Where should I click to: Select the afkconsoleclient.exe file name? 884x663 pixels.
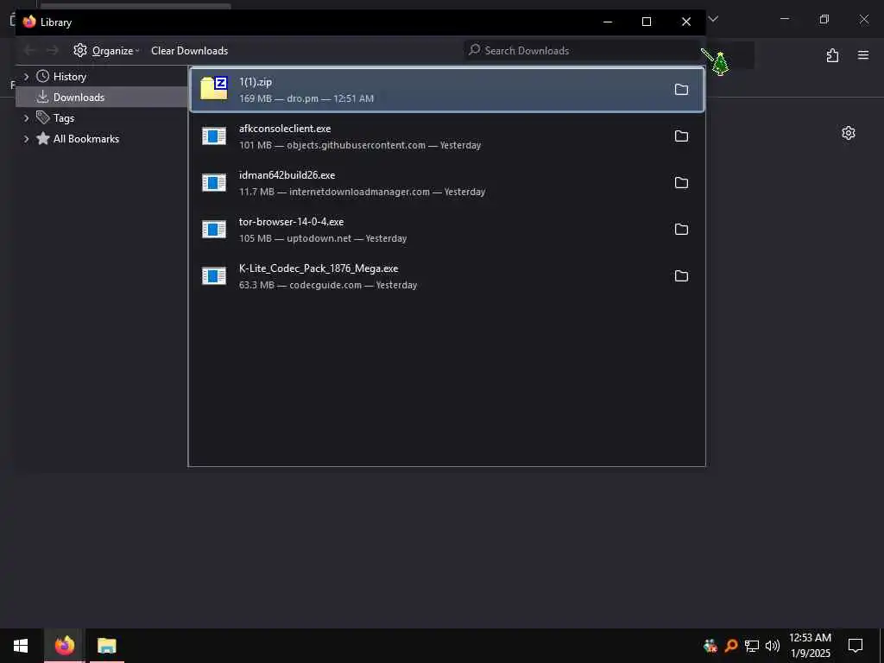pos(285,129)
